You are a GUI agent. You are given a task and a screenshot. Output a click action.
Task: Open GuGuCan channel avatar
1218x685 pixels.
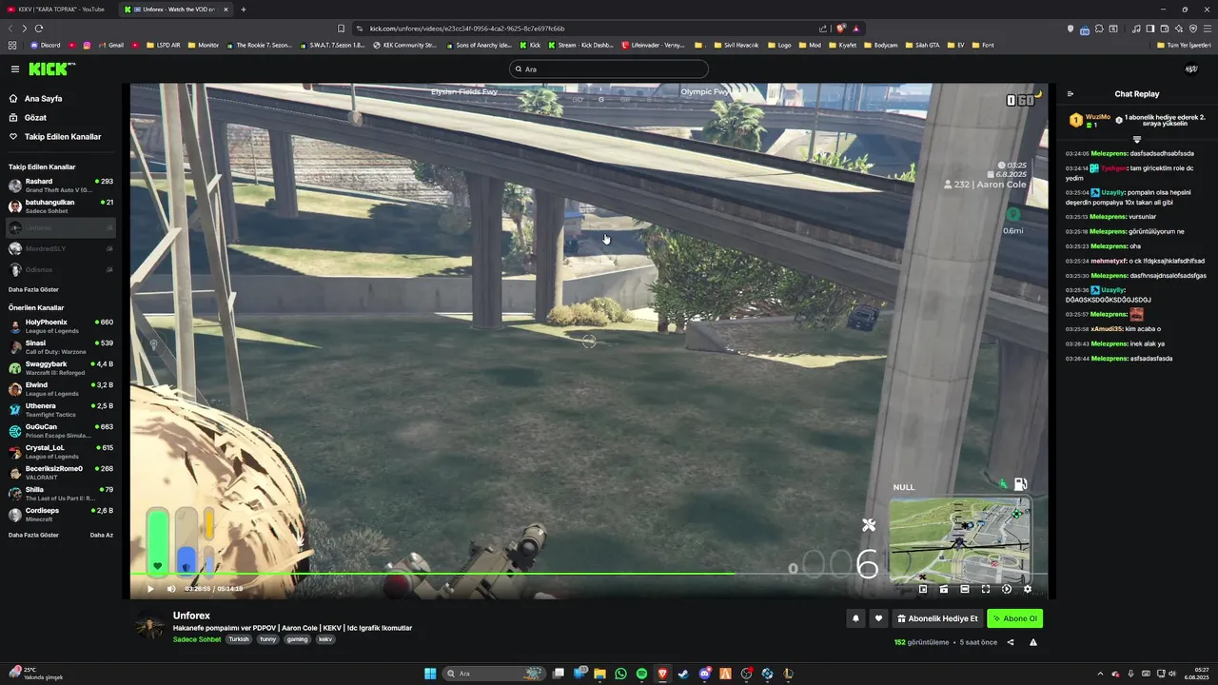tap(15, 431)
